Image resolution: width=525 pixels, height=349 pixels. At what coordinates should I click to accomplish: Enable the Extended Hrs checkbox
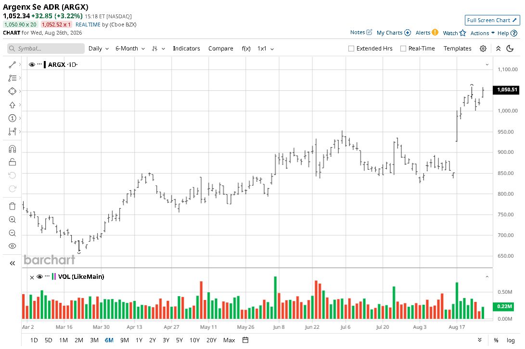coord(351,49)
